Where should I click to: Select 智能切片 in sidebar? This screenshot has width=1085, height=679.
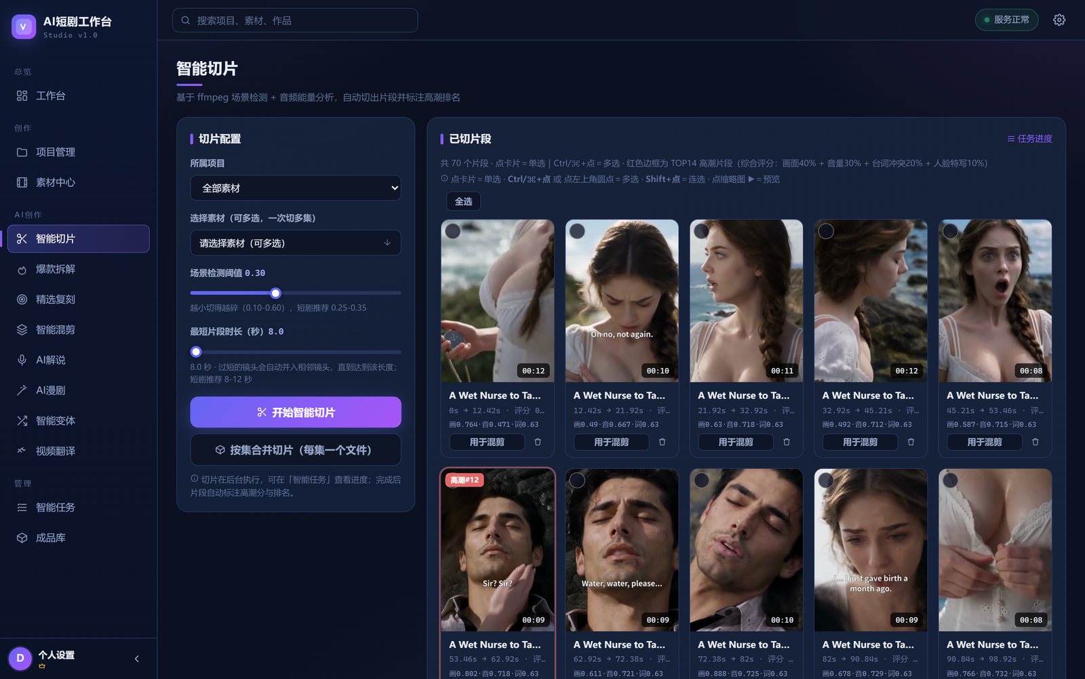pyautogui.click(x=79, y=239)
